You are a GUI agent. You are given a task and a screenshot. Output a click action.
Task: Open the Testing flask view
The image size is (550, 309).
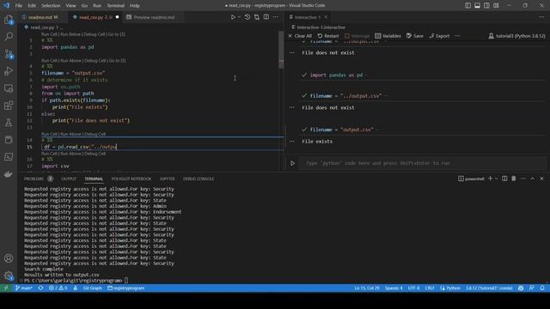pyautogui.click(x=9, y=123)
